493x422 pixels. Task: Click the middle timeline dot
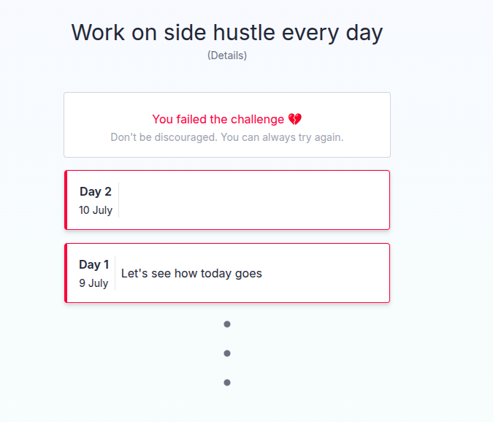pyautogui.click(x=227, y=353)
